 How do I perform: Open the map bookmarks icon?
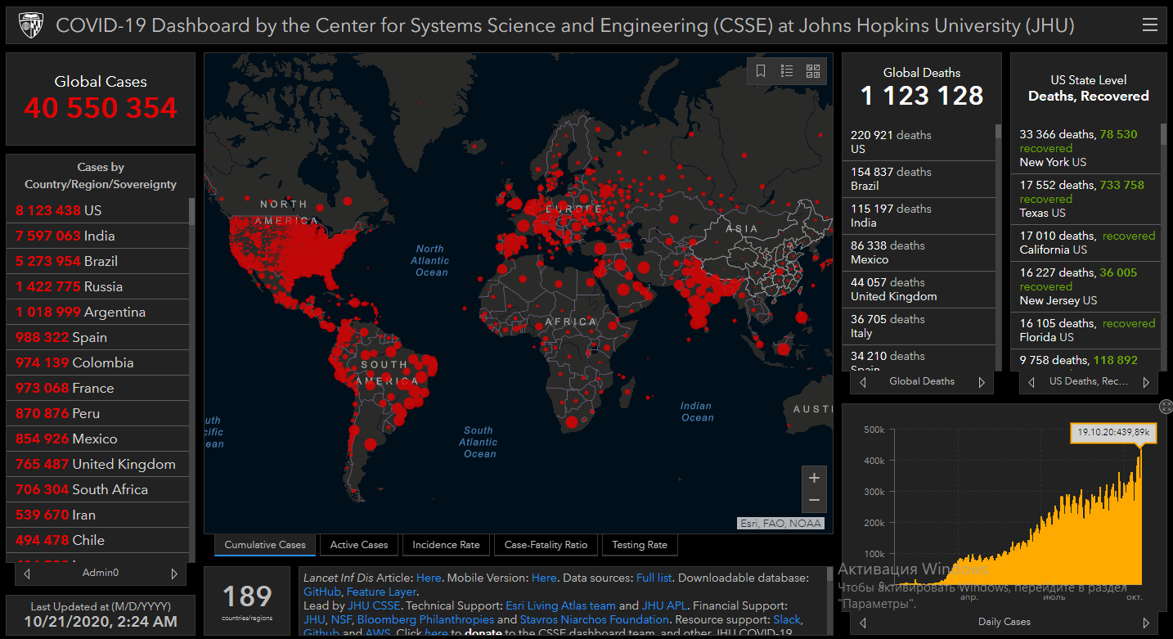[x=761, y=71]
